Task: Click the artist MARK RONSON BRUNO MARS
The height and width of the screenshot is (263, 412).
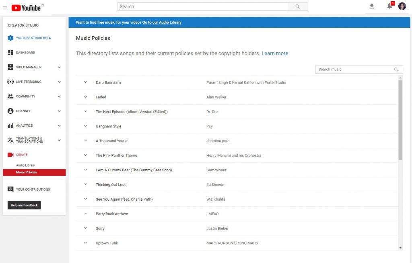Action: [x=232, y=243]
